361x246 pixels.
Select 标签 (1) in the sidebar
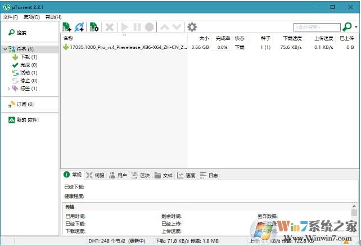[29, 88]
